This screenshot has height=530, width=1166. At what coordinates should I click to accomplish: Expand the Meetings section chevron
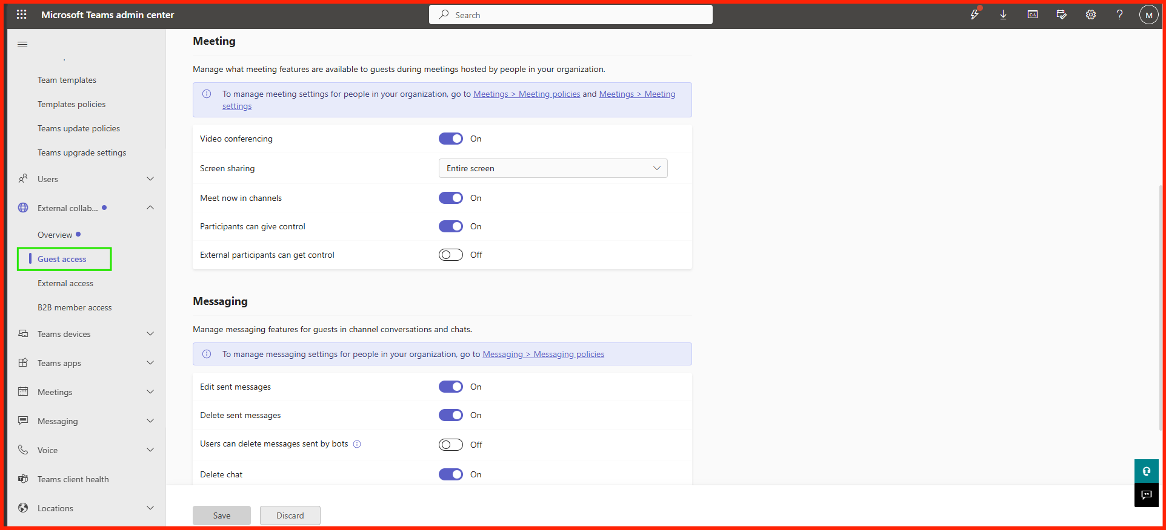(x=150, y=391)
